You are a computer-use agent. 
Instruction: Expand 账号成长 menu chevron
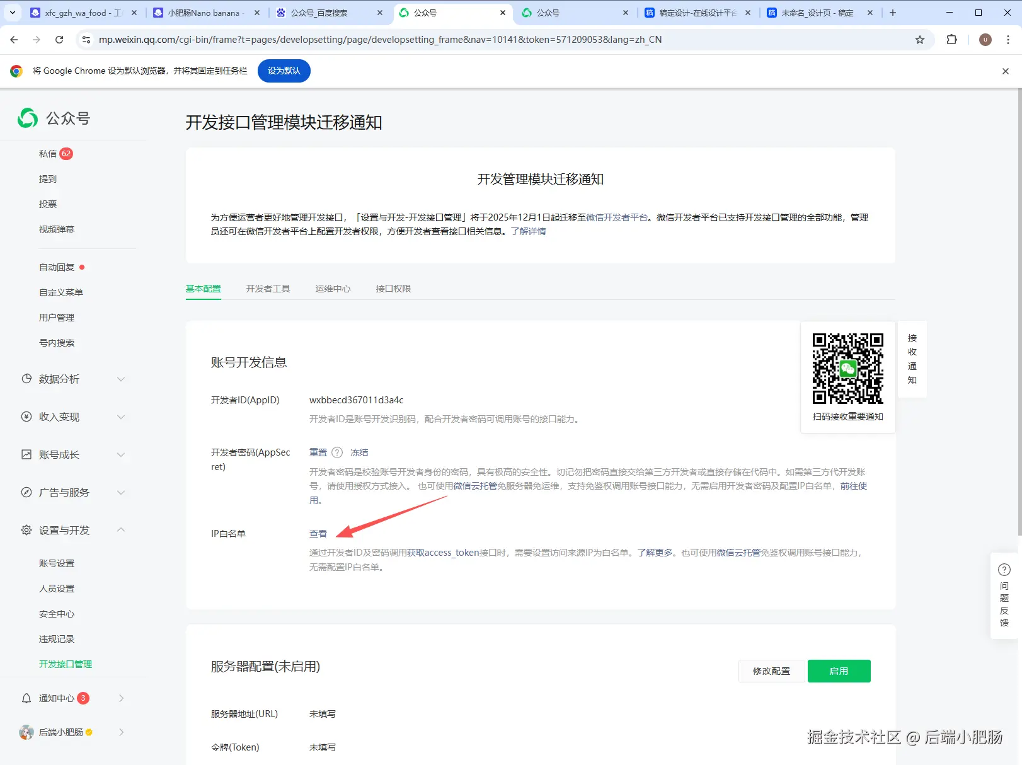pos(121,454)
